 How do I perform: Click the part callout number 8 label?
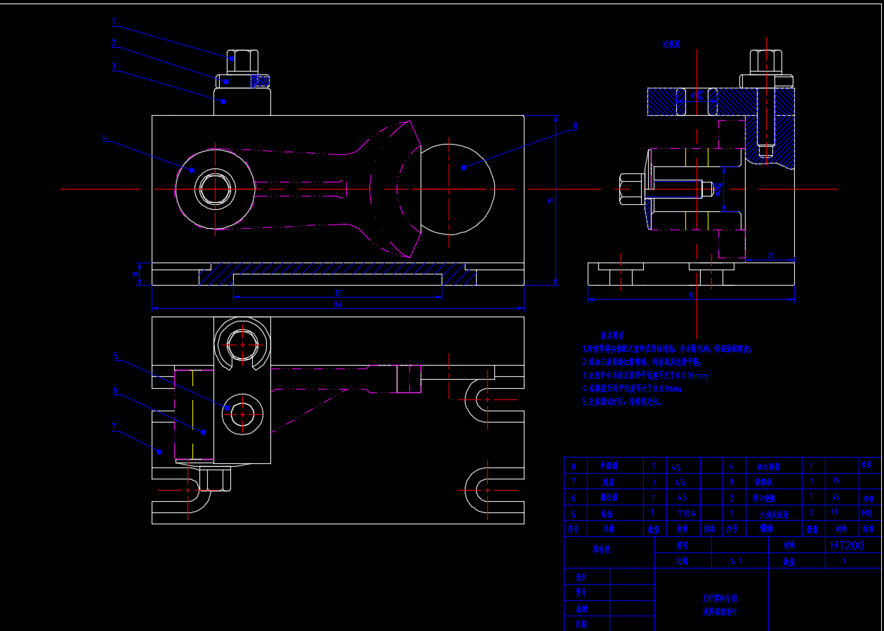[x=575, y=126]
